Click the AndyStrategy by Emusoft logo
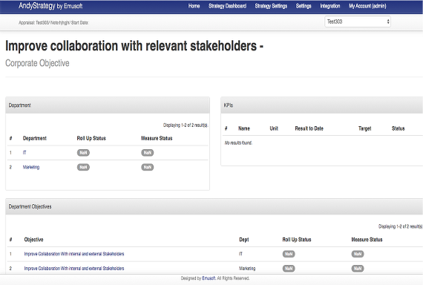This screenshot has height=285, width=423. 50,6
